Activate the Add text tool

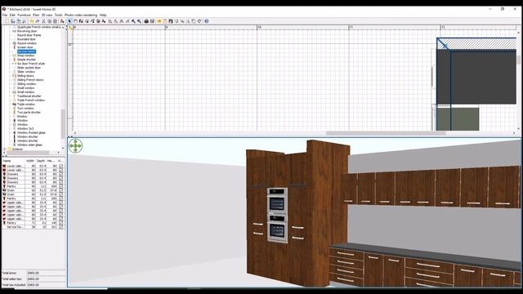pyautogui.click(x=104, y=21)
